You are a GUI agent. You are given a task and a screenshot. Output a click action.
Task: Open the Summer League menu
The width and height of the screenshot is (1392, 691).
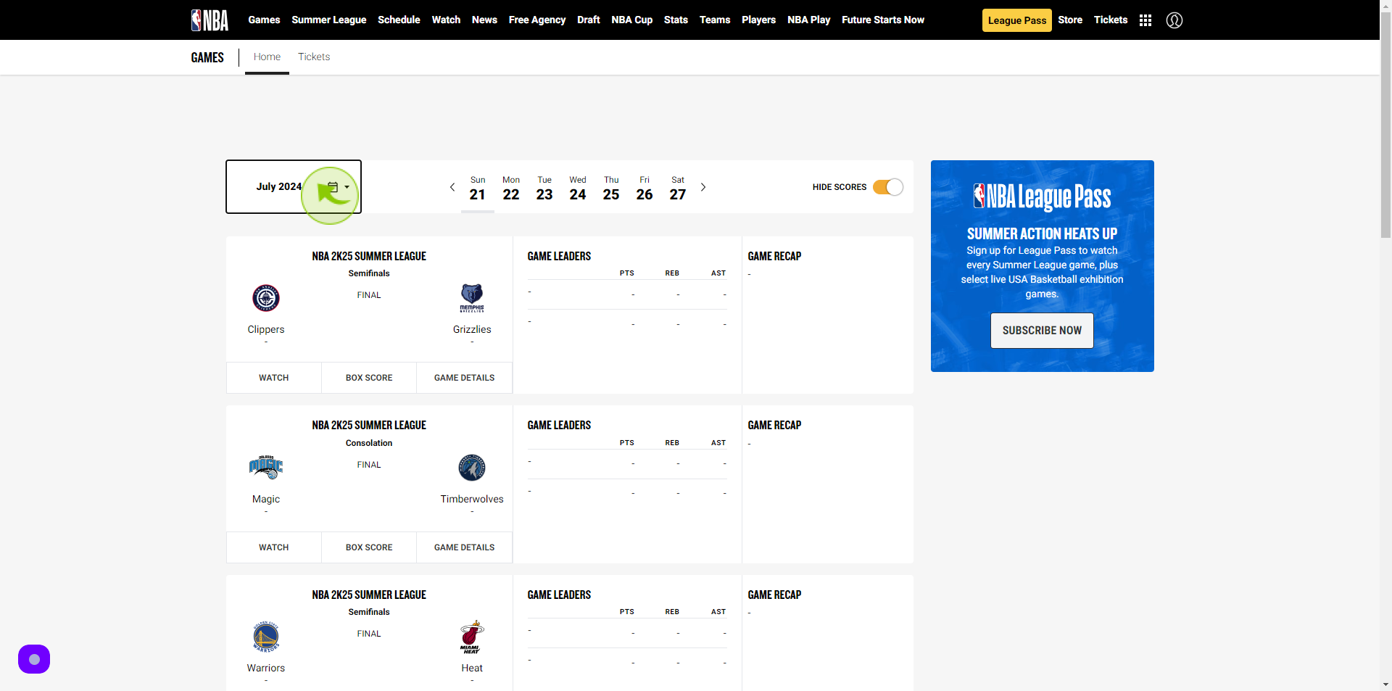pyautogui.click(x=329, y=20)
